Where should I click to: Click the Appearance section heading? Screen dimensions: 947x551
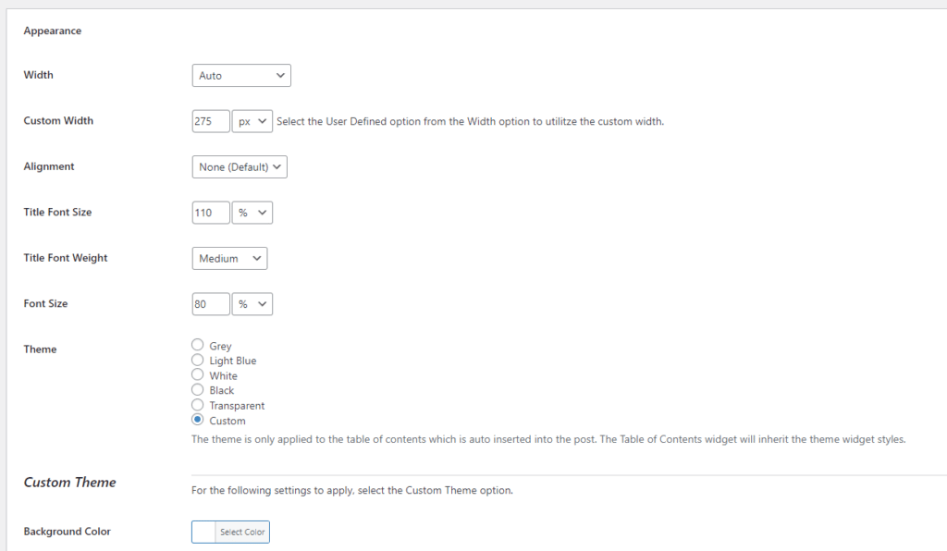pos(53,31)
